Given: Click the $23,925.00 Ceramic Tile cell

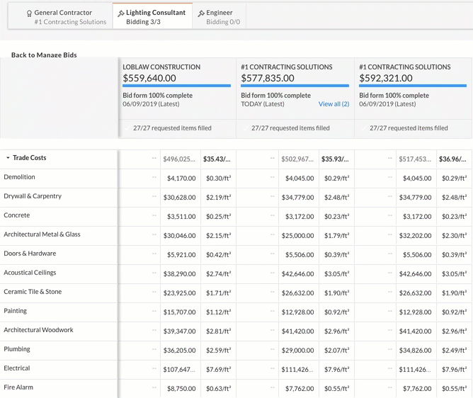Looking at the screenshot, I should click(x=181, y=293).
